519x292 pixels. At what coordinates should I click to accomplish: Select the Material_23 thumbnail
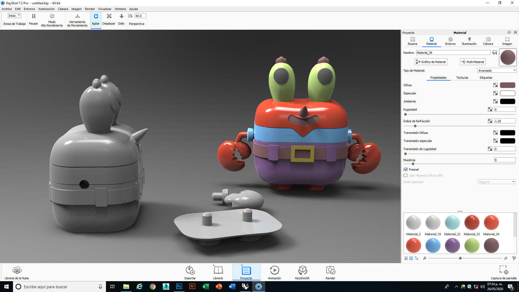click(x=472, y=223)
